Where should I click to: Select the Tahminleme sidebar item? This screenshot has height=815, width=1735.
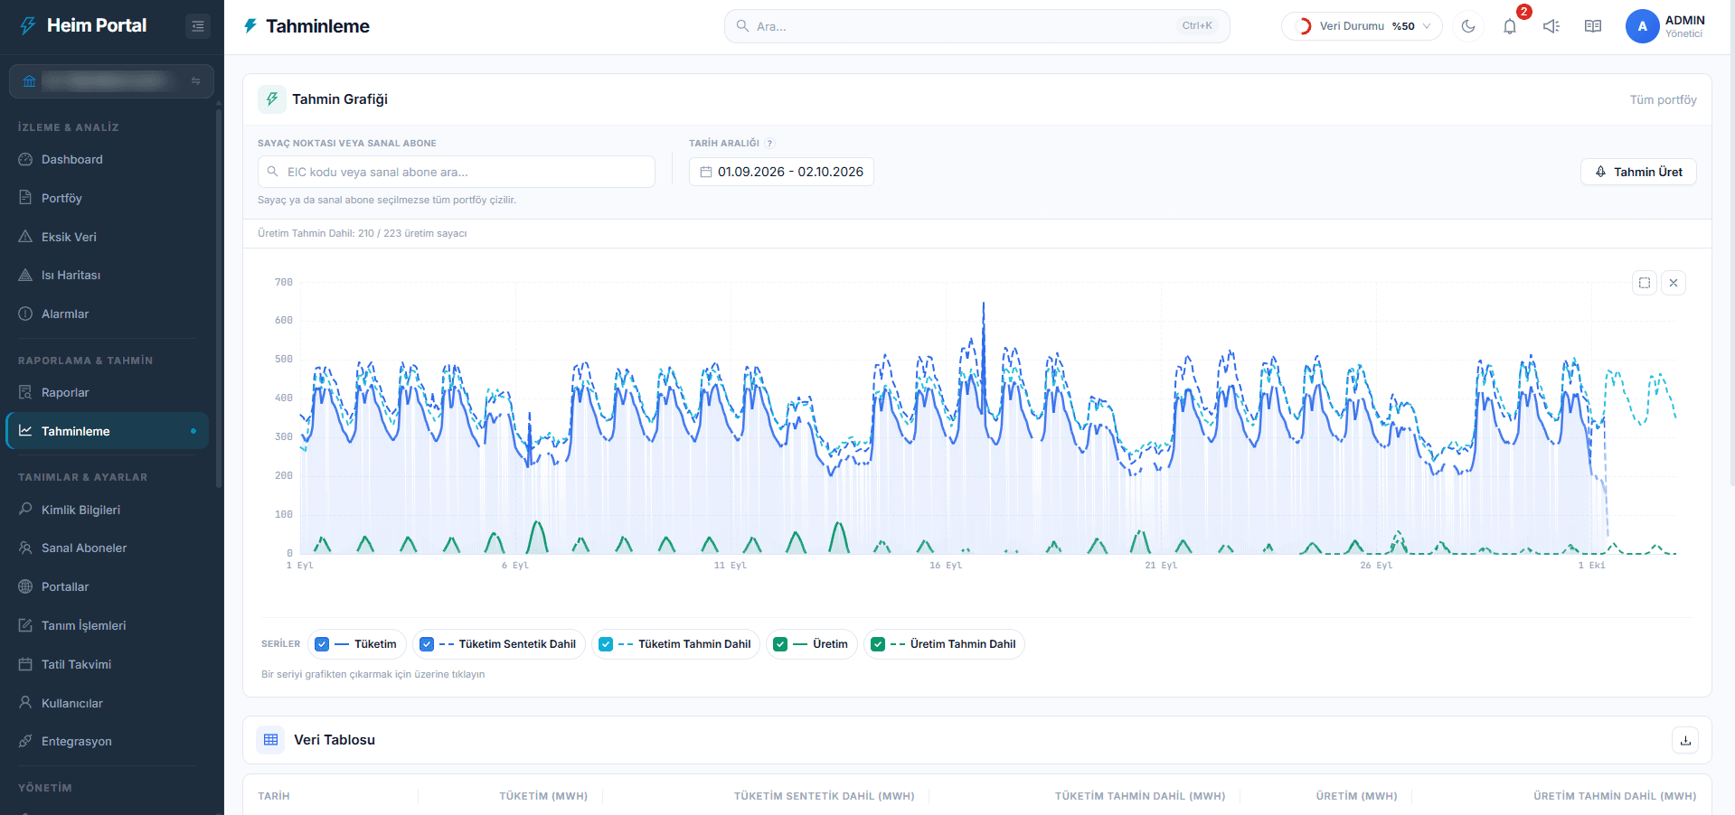pos(107,431)
